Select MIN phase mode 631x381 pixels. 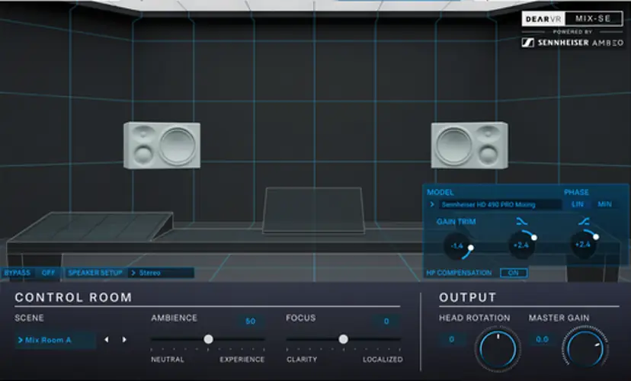tap(604, 204)
